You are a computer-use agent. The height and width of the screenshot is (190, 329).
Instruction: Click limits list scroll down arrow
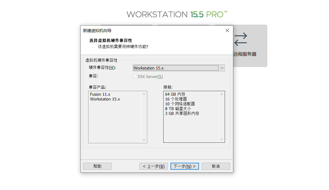(222, 139)
